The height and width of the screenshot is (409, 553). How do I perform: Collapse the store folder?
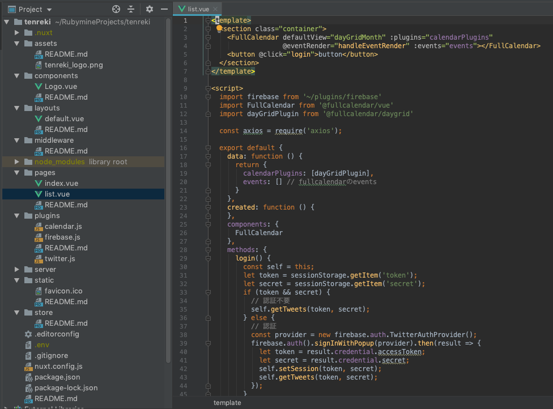pos(16,312)
